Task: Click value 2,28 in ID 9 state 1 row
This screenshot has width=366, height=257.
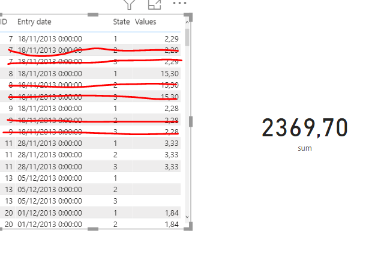Action: (172, 109)
